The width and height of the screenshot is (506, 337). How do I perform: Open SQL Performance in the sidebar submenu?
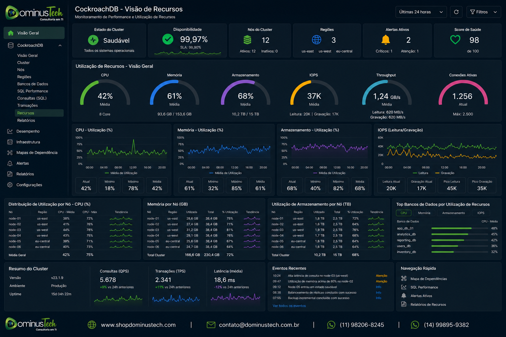(x=33, y=91)
